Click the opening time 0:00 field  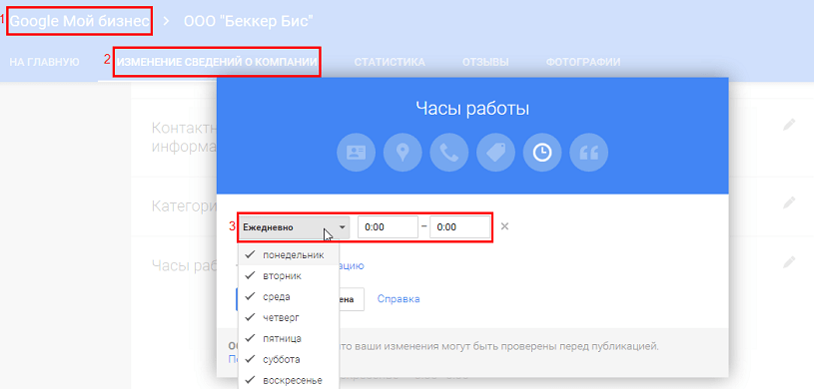[x=388, y=227]
